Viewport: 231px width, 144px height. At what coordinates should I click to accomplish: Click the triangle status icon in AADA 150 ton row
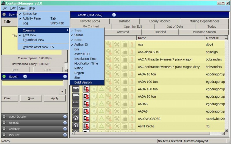point(101,89)
